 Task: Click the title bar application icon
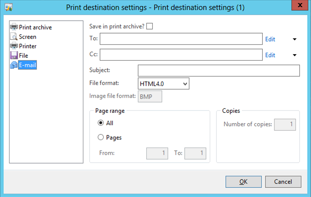(8, 8)
